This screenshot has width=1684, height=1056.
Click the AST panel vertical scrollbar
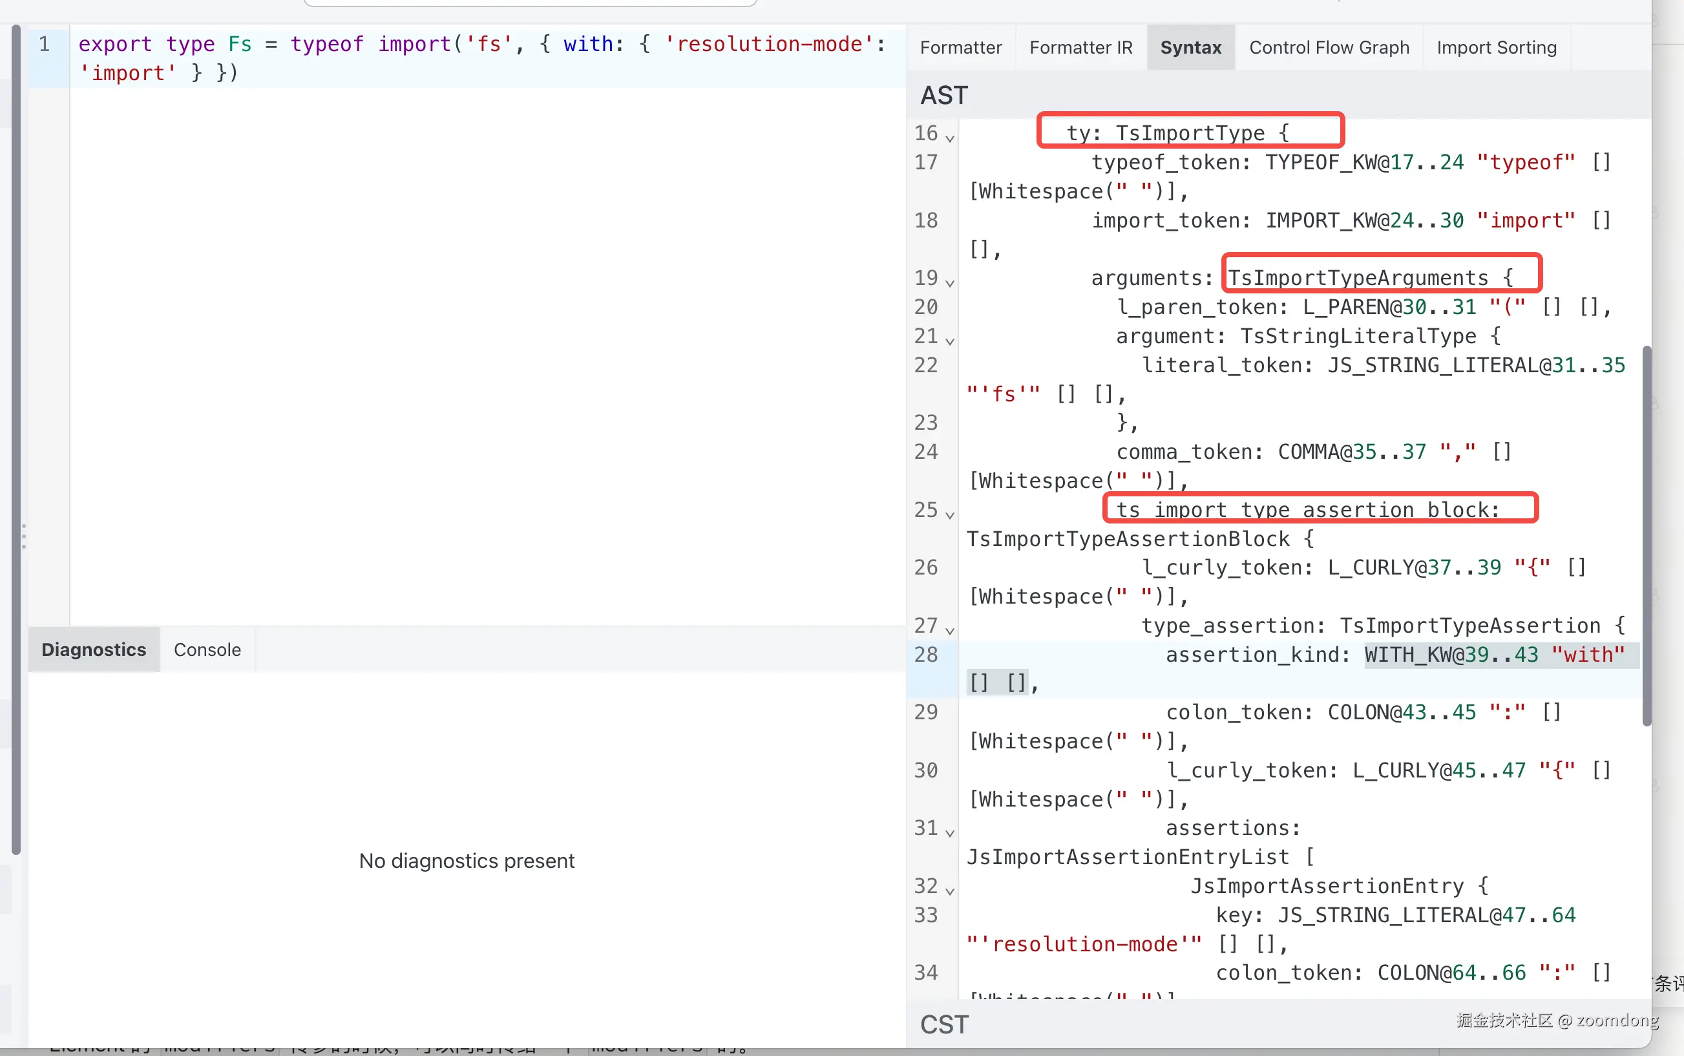pyautogui.click(x=1647, y=535)
